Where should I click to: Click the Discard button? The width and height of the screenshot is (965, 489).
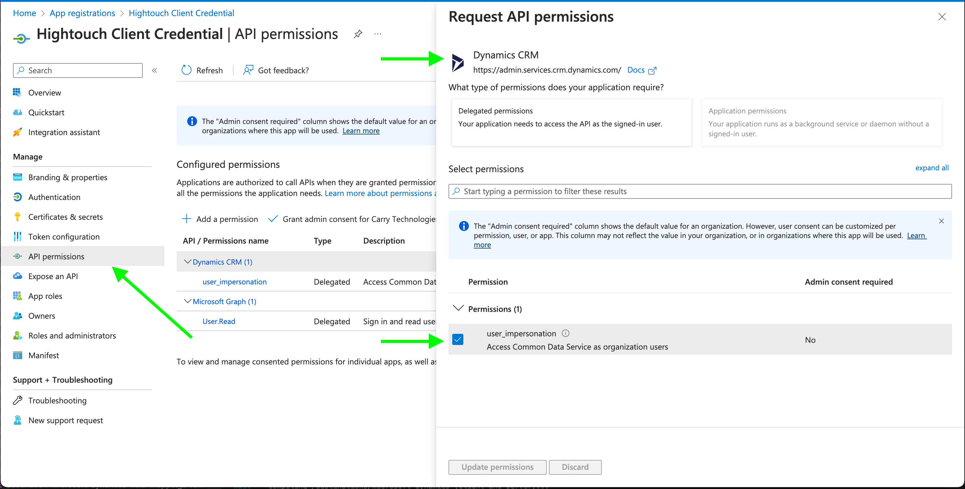click(x=575, y=467)
